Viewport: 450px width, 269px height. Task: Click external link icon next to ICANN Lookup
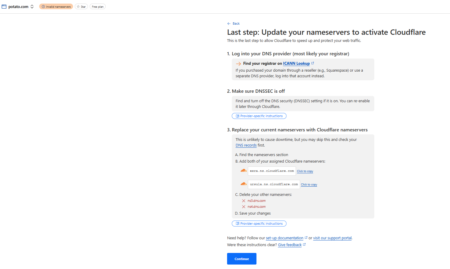[313, 63]
